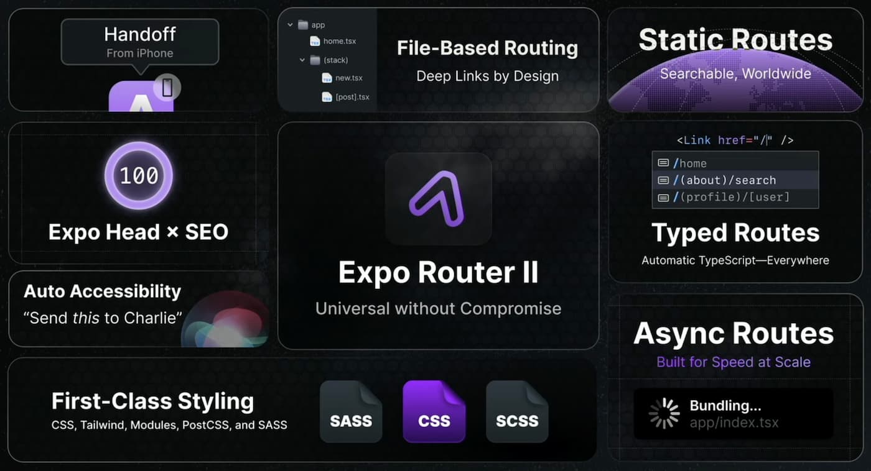
Task: Open new.tsx in the file tree
Action: (x=342, y=78)
